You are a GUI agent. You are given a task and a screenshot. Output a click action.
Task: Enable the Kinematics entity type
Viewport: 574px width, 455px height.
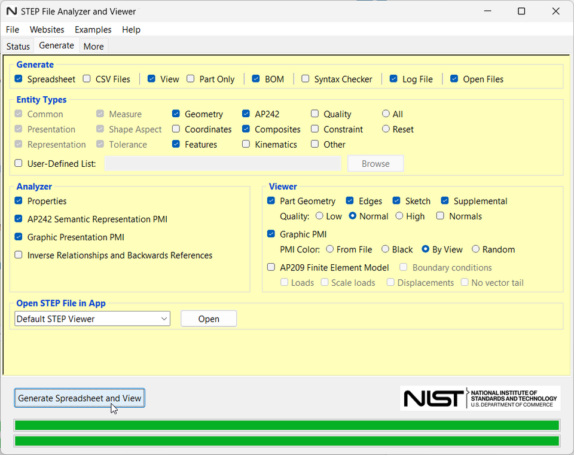246,143
